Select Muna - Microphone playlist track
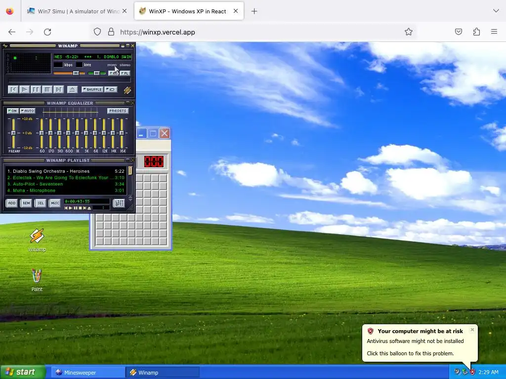506x379 pixels. coord(66,190)
